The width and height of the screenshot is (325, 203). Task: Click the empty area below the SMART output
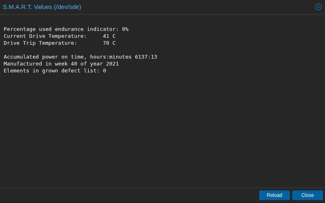tap(162, 130)
